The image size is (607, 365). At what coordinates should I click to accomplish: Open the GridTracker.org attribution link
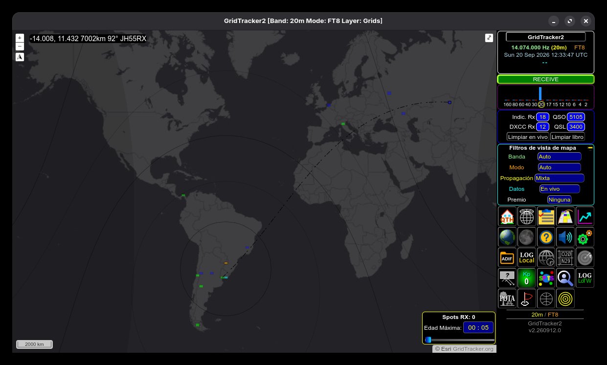click(473, 349)
